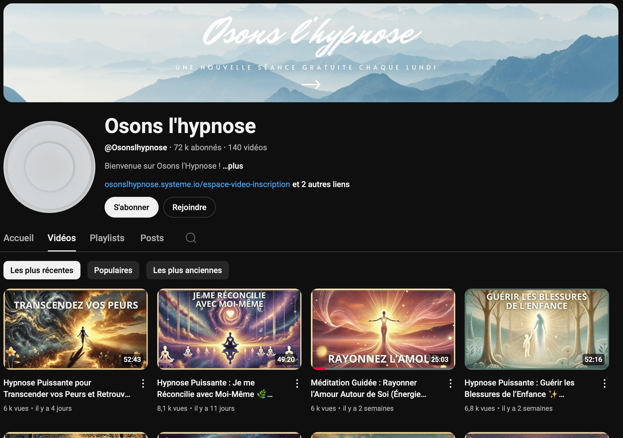Open the osonslhypnose.systeme.io link
Screen dimensions: 623x438
(x=197, y=184)
